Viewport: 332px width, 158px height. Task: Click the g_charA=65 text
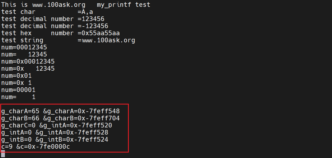click(x=20, y=111)
